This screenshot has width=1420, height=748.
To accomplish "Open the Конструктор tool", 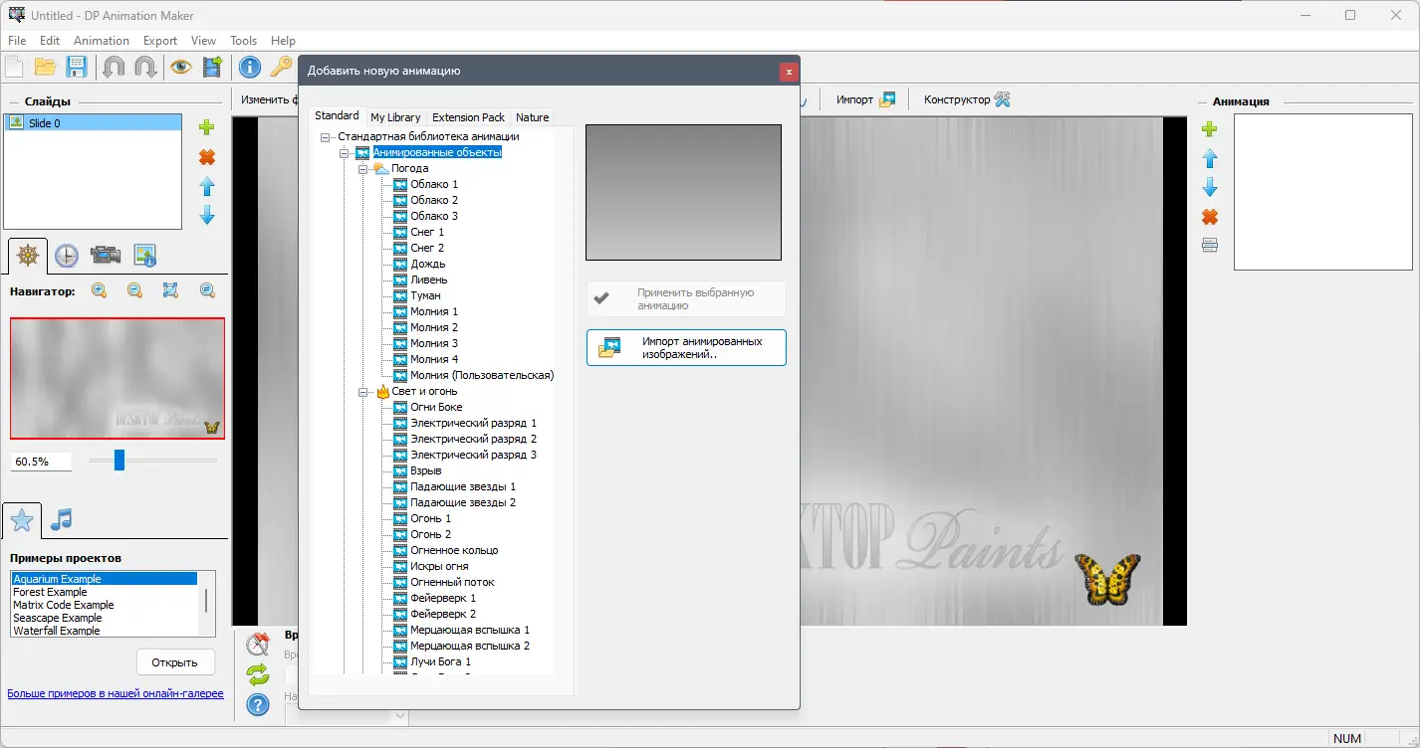I will (x=967, y=99).
